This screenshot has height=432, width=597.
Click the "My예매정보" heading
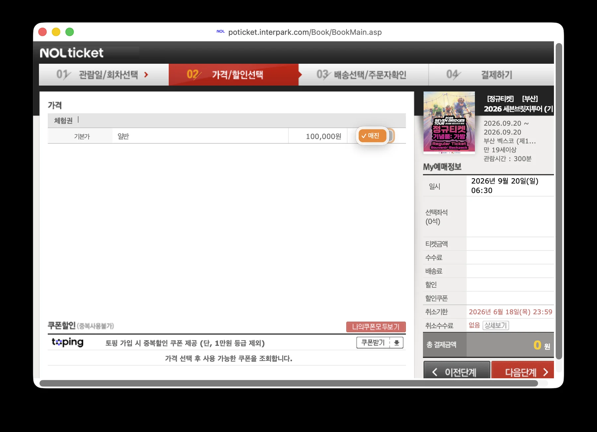(x=442, y=167)
